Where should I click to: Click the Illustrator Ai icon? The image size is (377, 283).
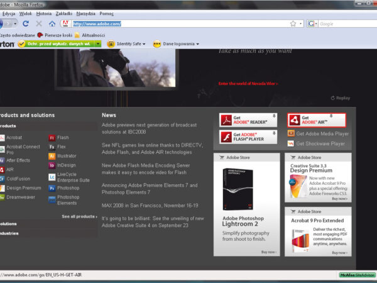(52, 156)
